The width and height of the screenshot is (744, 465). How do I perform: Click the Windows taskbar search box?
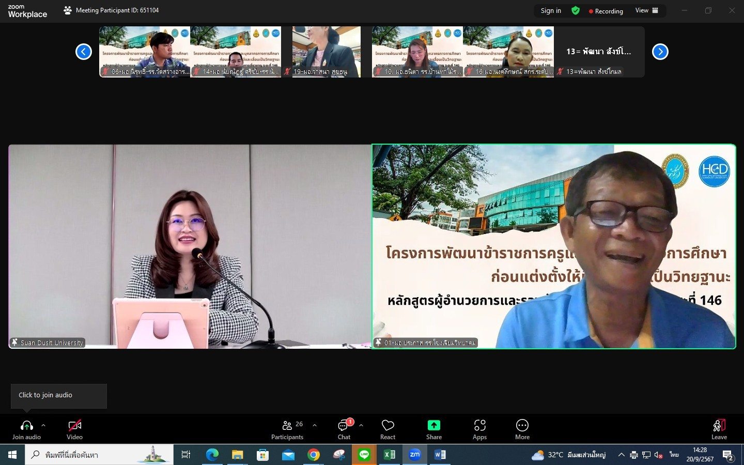[x=99, y=455]
